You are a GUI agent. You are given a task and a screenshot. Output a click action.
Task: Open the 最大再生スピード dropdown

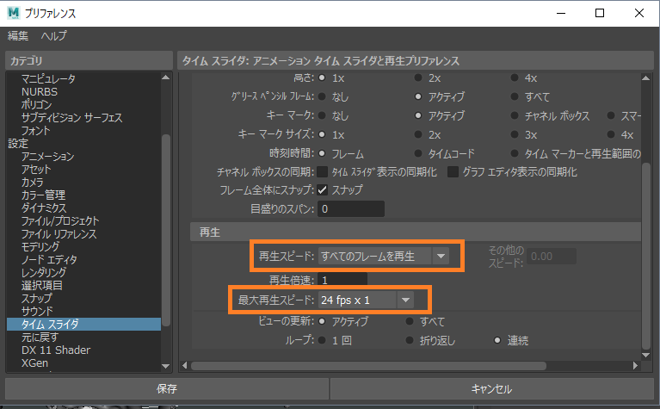tap(366, 300)
